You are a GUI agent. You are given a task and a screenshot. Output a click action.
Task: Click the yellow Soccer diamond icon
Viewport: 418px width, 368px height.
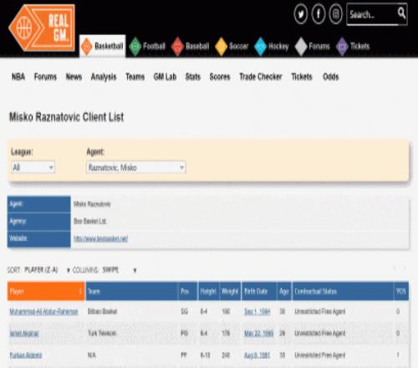coord(222,46)
